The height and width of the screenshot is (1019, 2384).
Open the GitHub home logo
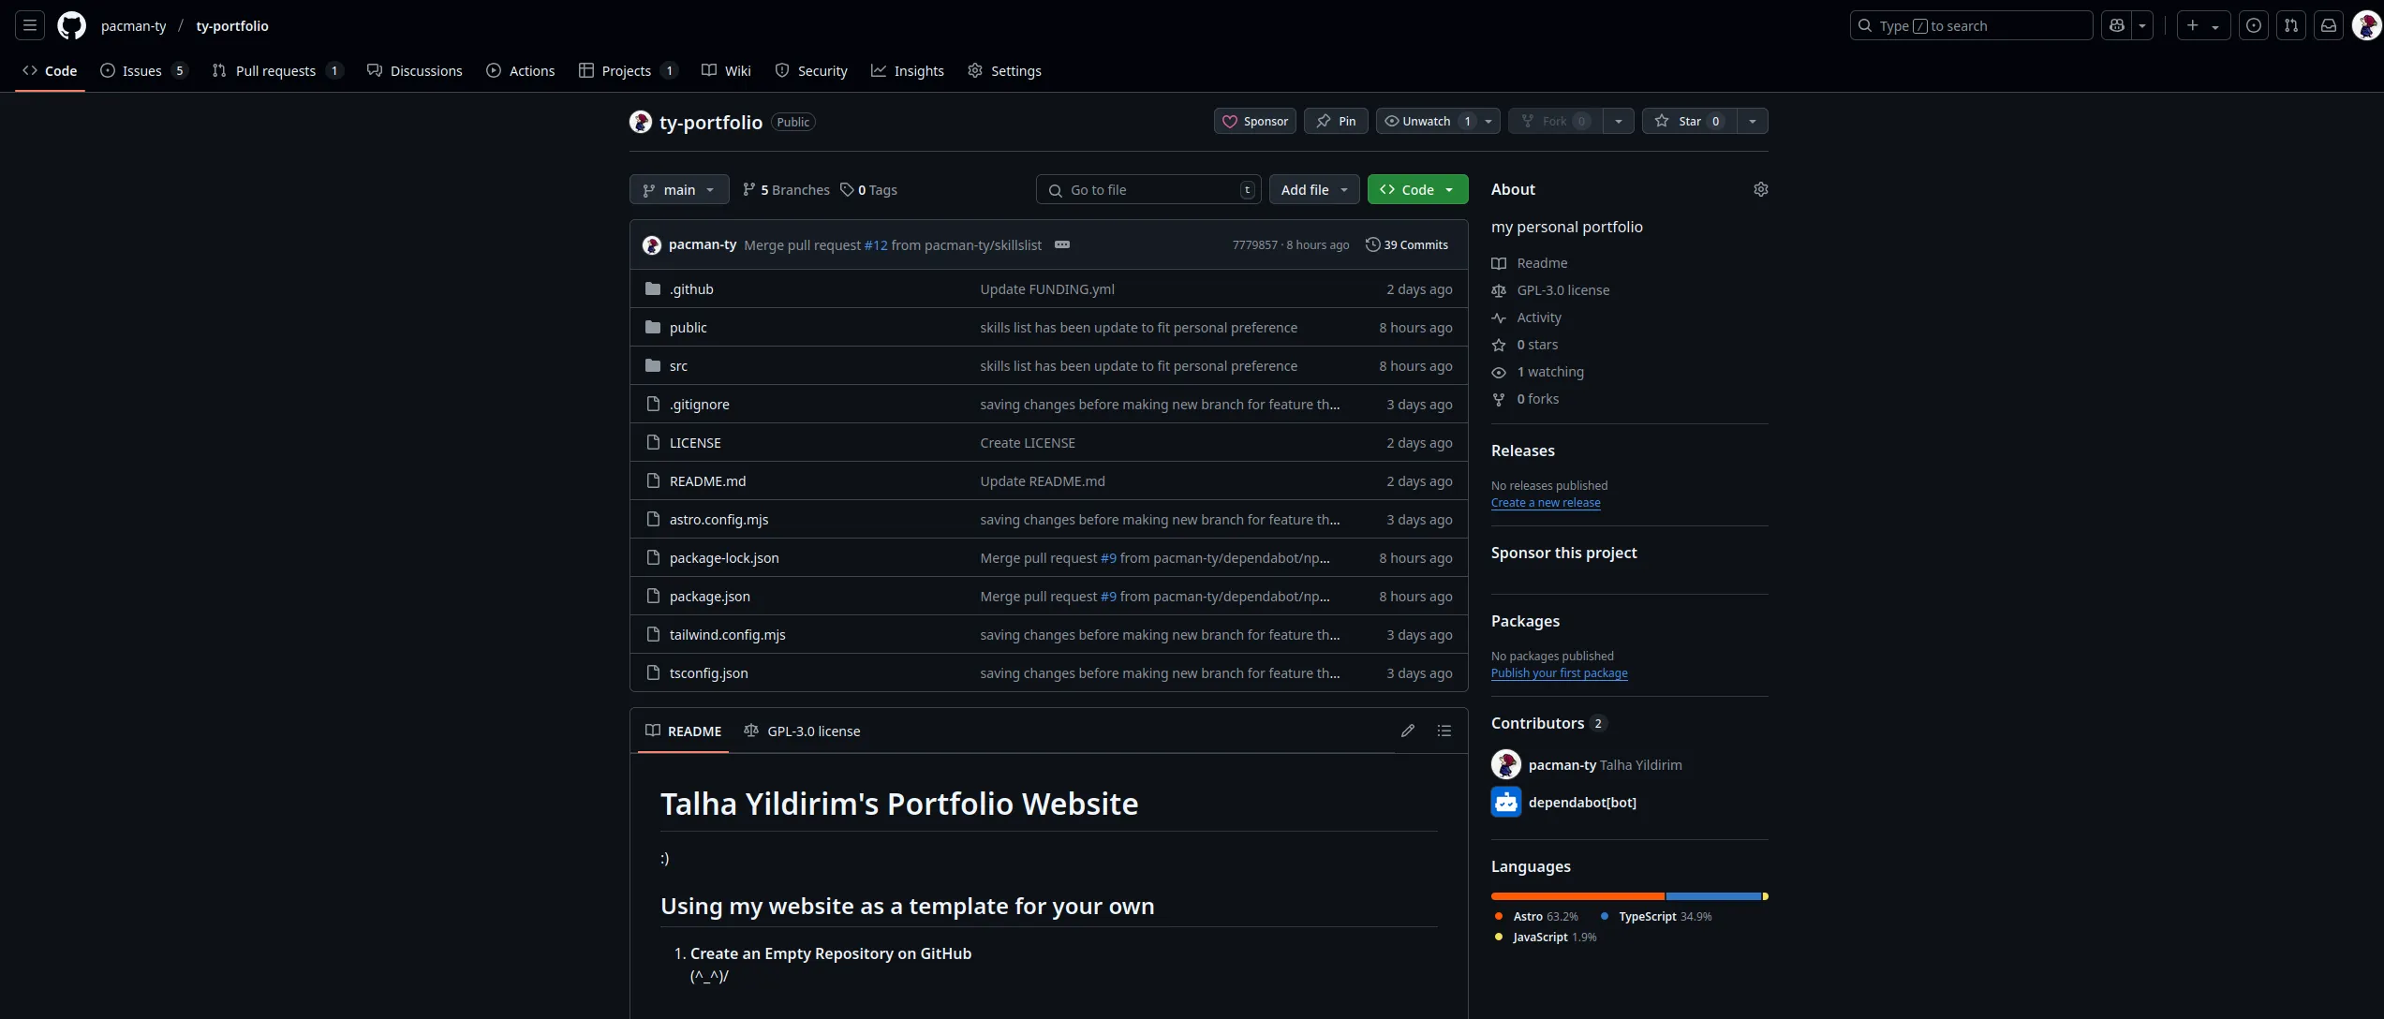[71, 25]
